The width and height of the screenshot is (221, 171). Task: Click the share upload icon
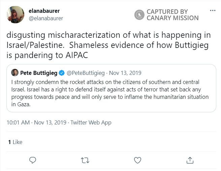(x=190, y=160)
